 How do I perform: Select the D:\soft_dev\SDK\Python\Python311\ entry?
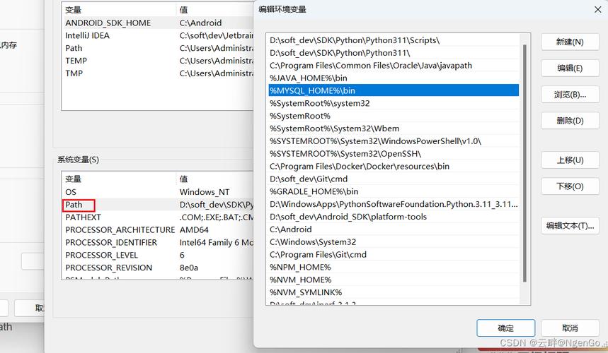[x=394, y=52]
